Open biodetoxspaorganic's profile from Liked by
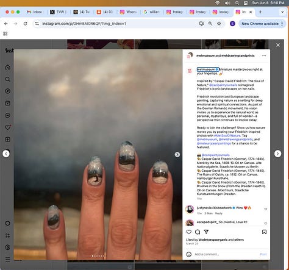 click(x=213, y=240)
